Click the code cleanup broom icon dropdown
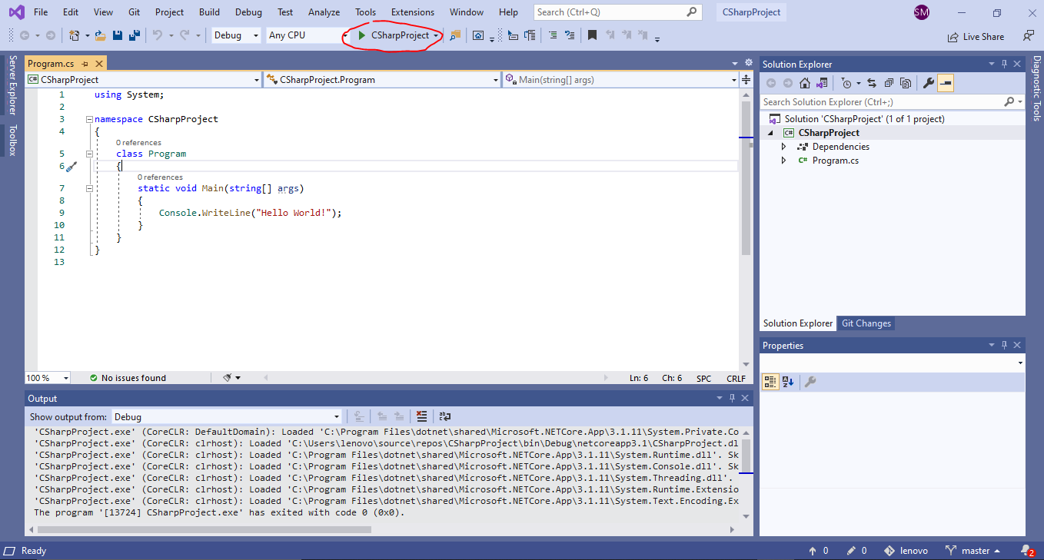Image resolution: width=1044 pixels, height=560 pixels. pyautogui.click(x=231, y=377)
